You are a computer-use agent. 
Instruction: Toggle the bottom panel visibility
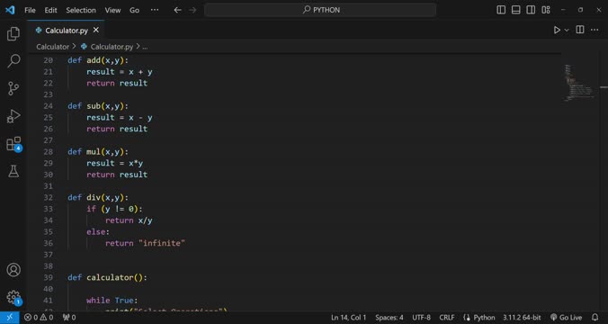pyautogui.click(x=515, y=10)
